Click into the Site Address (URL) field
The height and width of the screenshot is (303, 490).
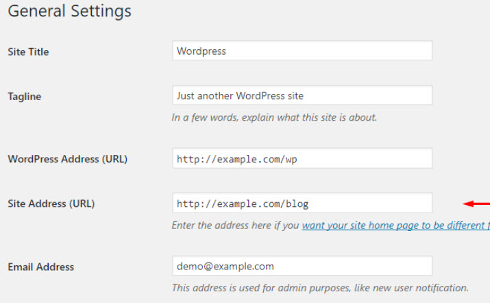302,203
